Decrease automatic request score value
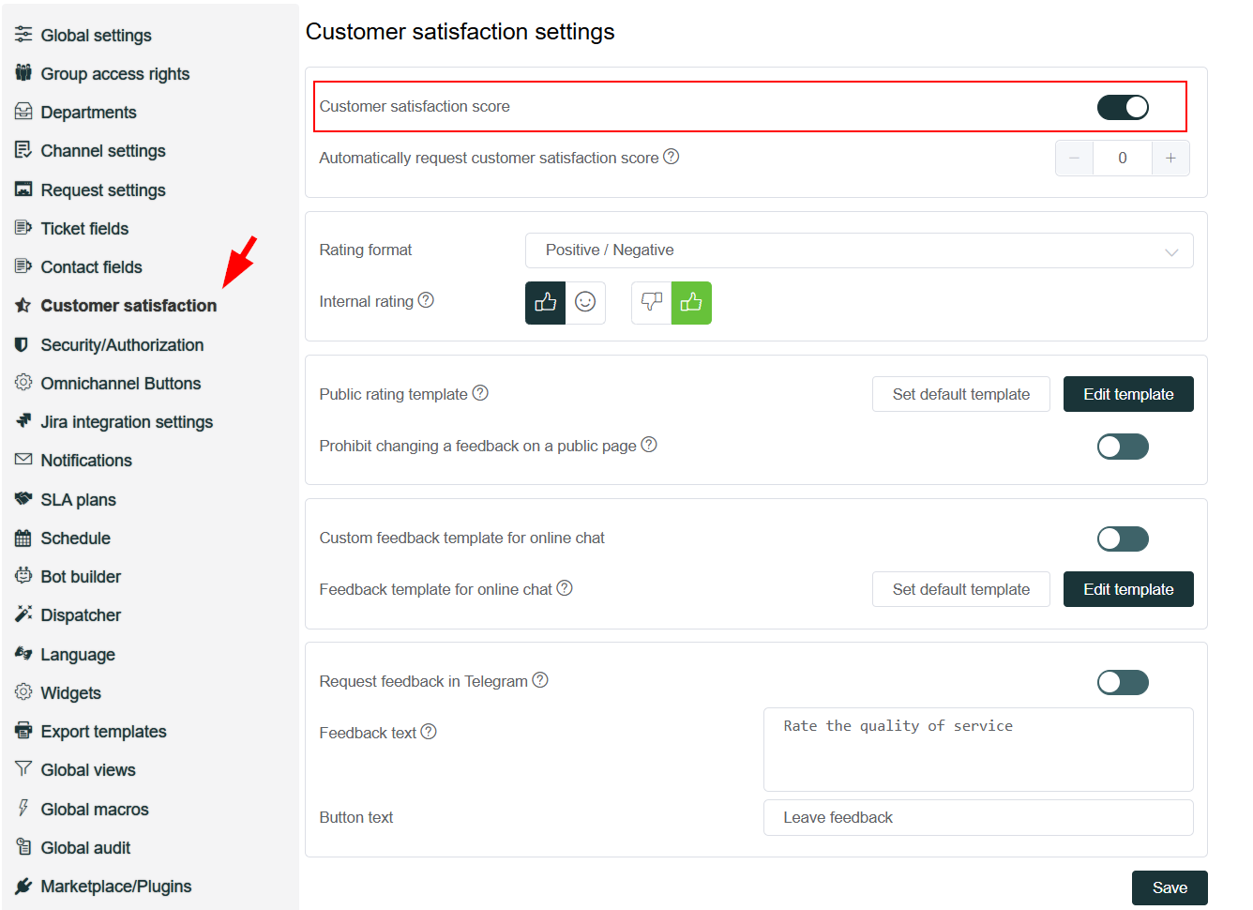The width and height of the screenshot is (1253, 910). 1074,159
